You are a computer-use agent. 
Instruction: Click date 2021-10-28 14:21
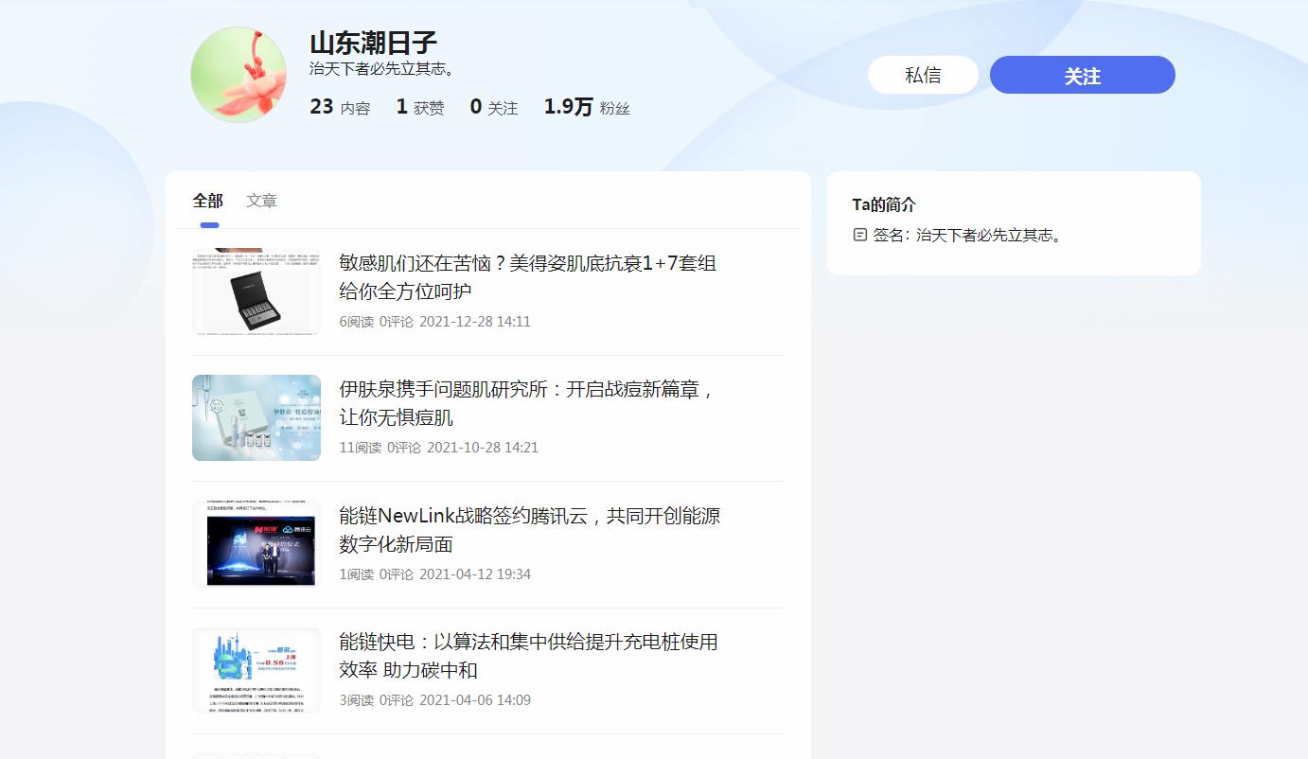[483, 448]
